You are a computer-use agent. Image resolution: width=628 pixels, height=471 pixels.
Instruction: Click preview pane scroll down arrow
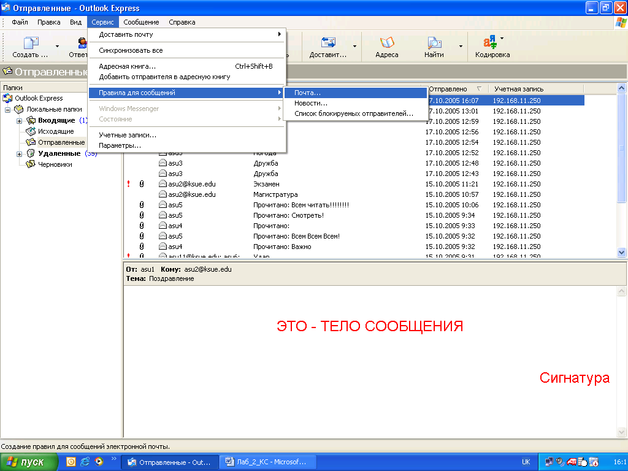coord(622,432)
